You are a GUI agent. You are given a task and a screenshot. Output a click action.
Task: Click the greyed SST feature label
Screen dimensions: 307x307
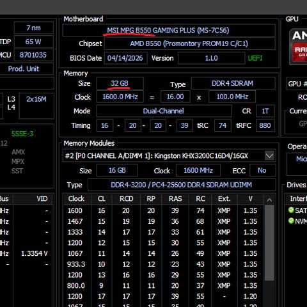click(x=17, y=171)
